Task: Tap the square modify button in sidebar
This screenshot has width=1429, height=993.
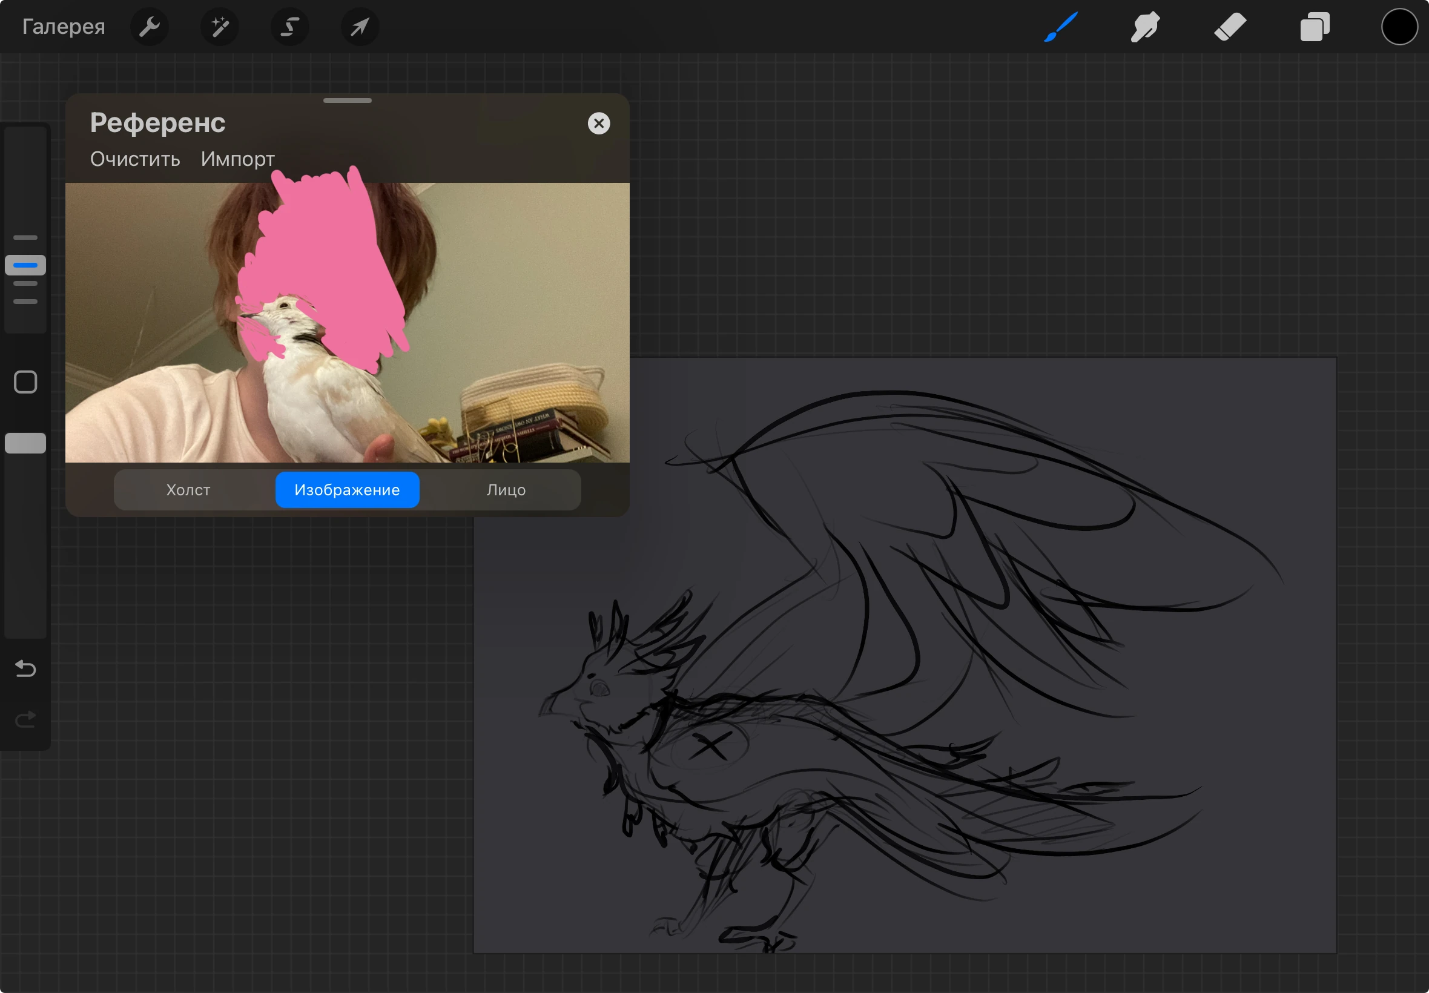Action: tap(25, 382)
